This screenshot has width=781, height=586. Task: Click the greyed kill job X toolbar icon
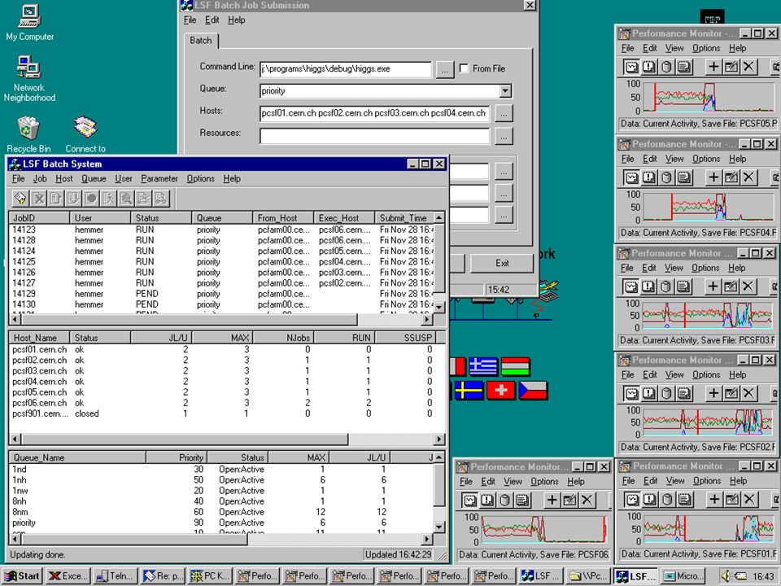click(38, 199)
